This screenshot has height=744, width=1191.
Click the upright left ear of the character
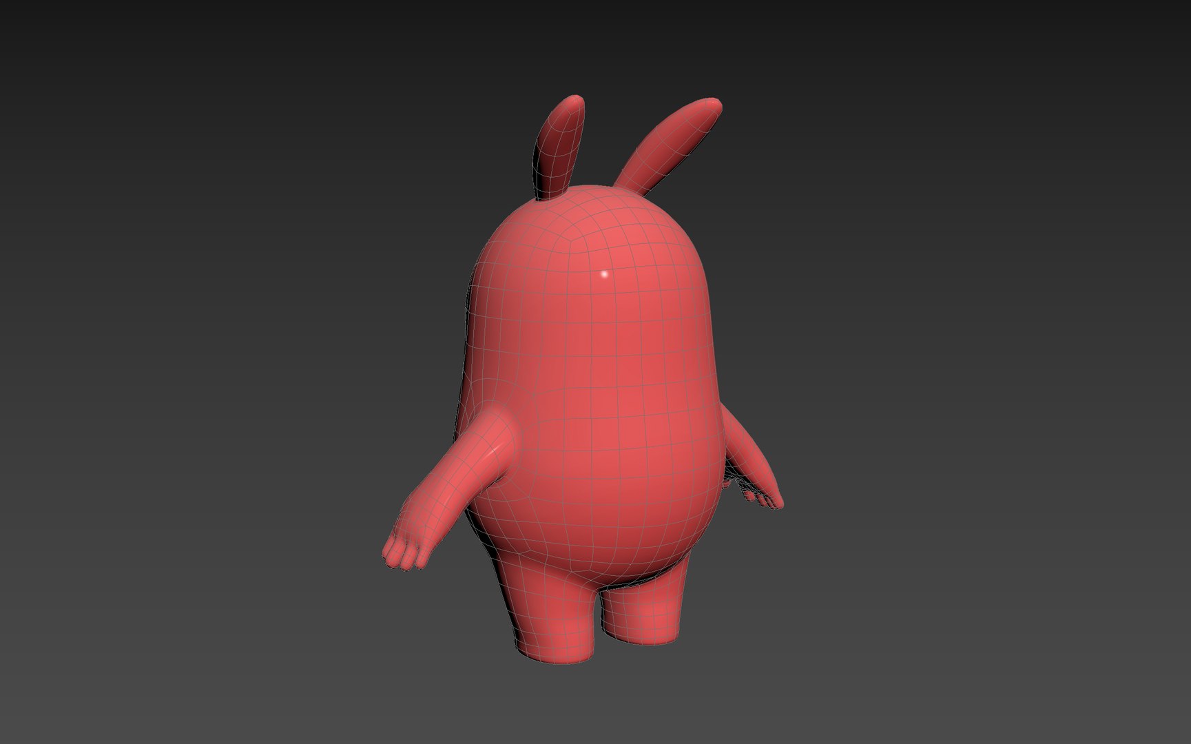[559, 147]
